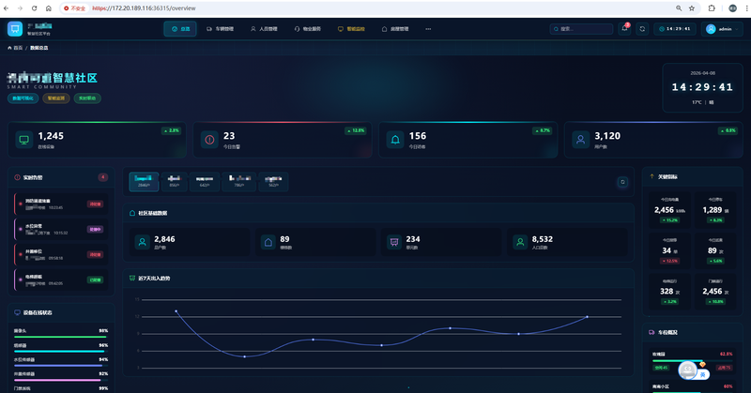The width and height of the screenshot is (751, 393).
Task: Open the 车辆管理 navigation menu
Action: click(222, 29)
